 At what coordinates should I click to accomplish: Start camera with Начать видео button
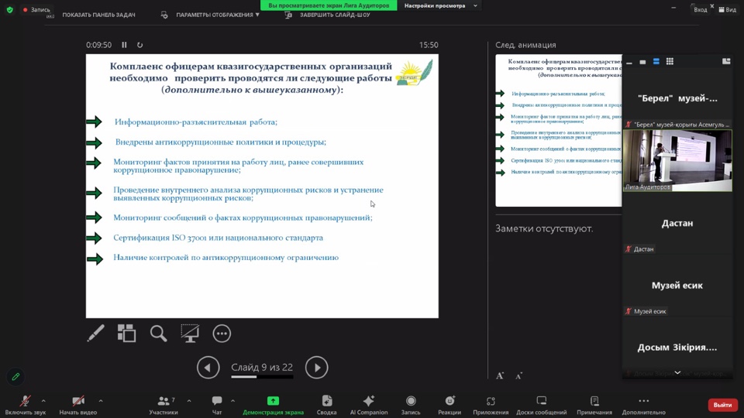[78, 401]
